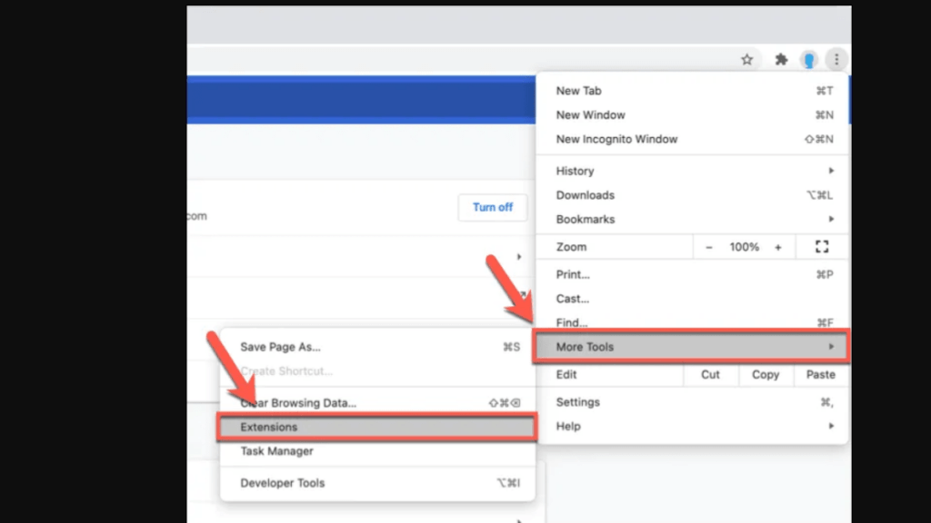This screenshot has height=523, width=931.
Task: Select Clear Browsing Data option
Action: point(298,403)
